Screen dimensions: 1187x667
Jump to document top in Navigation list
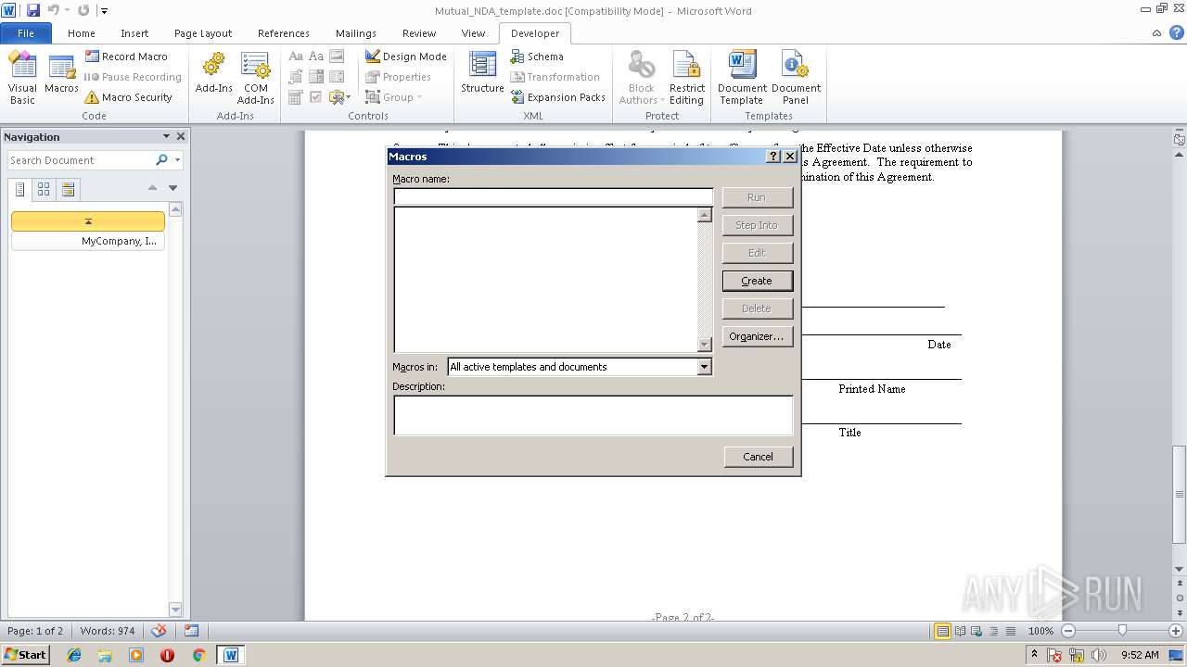point(88,221)
